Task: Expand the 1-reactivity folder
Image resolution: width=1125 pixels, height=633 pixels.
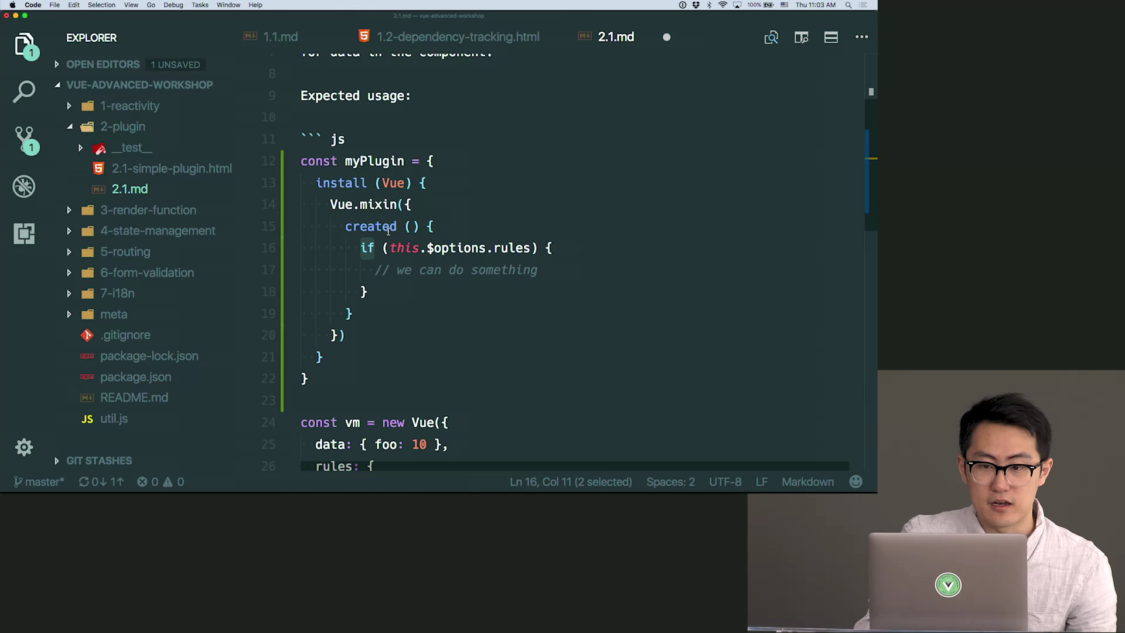Action: (69, 106)
